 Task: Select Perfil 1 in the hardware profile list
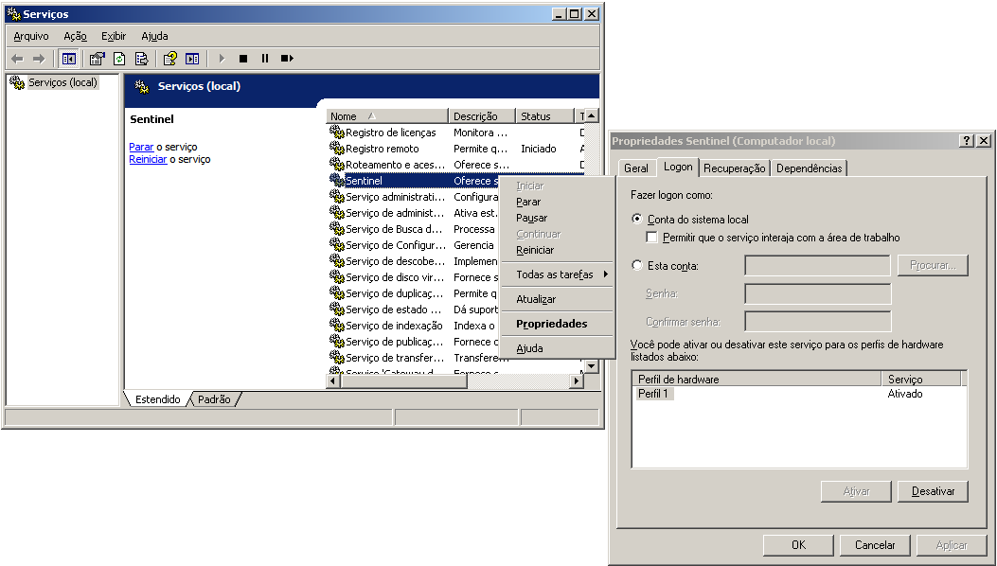pos(653,394)
